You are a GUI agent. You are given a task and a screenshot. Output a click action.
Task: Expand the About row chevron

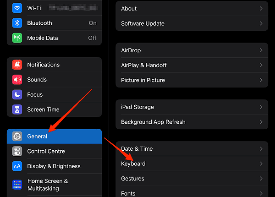click(x=261, y=8)
